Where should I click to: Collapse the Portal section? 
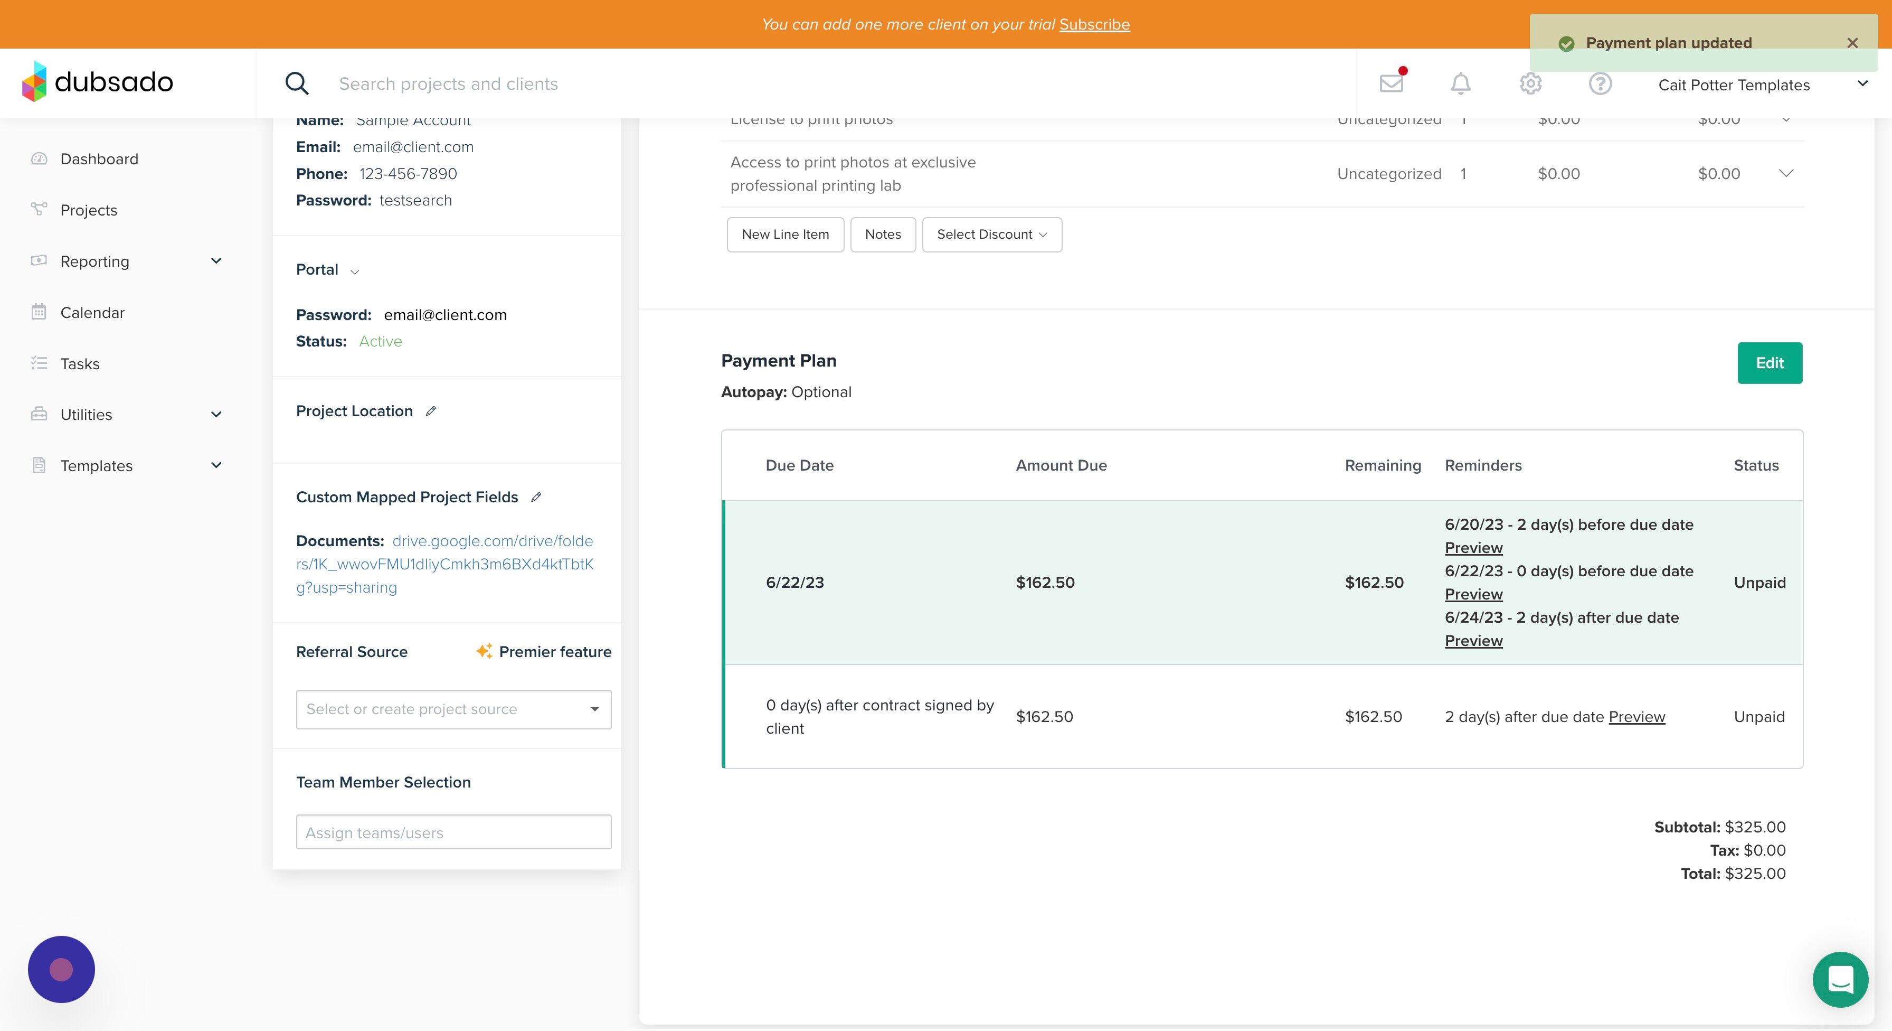(x=355, y=271)
